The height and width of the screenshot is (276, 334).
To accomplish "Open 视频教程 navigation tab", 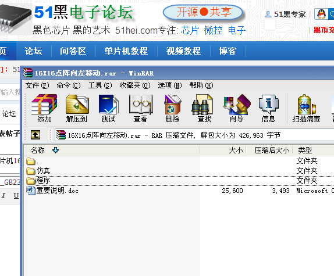I will pyautogui.click(x=183, y=51).
